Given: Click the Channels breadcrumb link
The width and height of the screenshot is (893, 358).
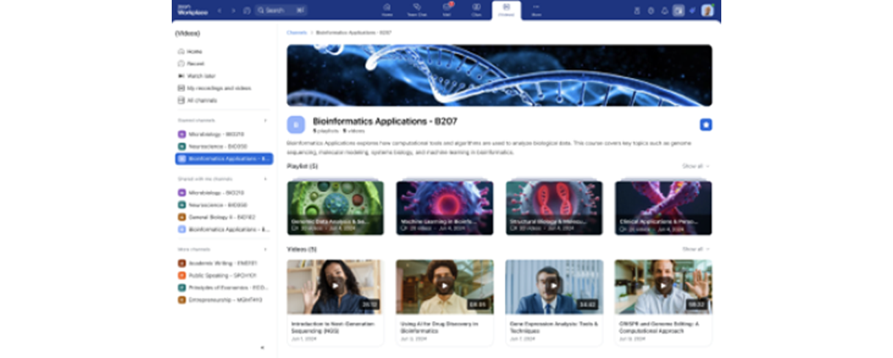Looking at the screenshot, I should pos(297,32).
